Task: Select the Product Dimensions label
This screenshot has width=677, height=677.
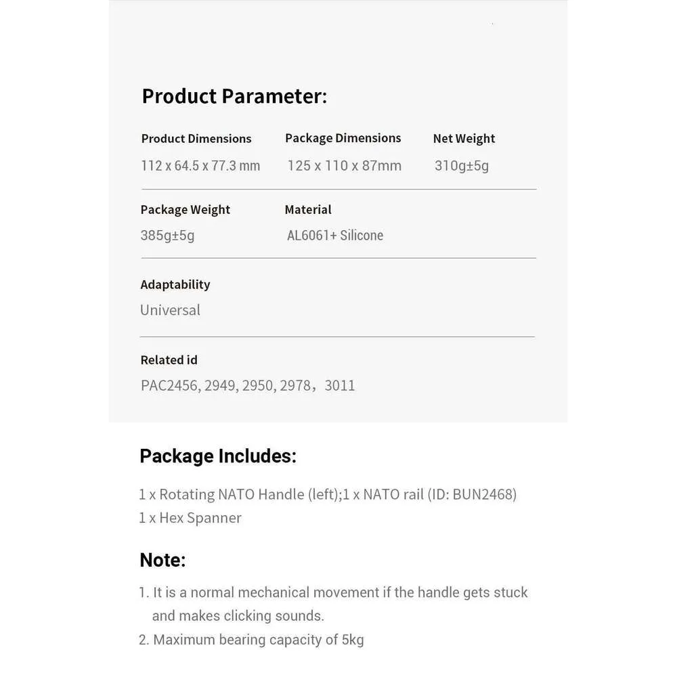Action: [196, 139]
